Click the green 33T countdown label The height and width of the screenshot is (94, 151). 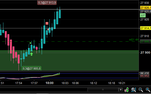pyautogui.click(x=143, y=15)
